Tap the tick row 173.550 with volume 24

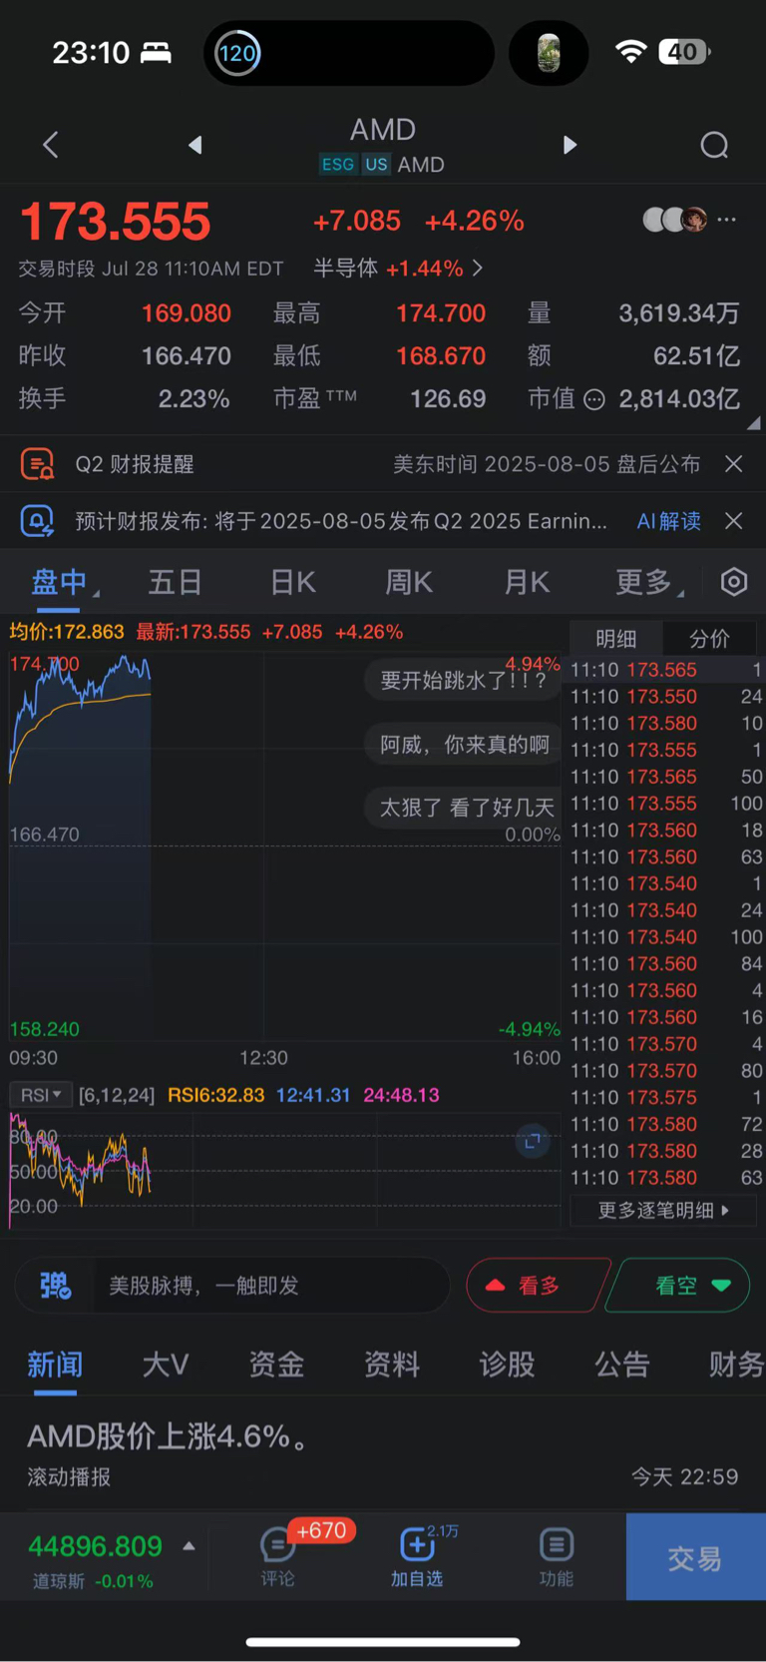coord(666,697)
